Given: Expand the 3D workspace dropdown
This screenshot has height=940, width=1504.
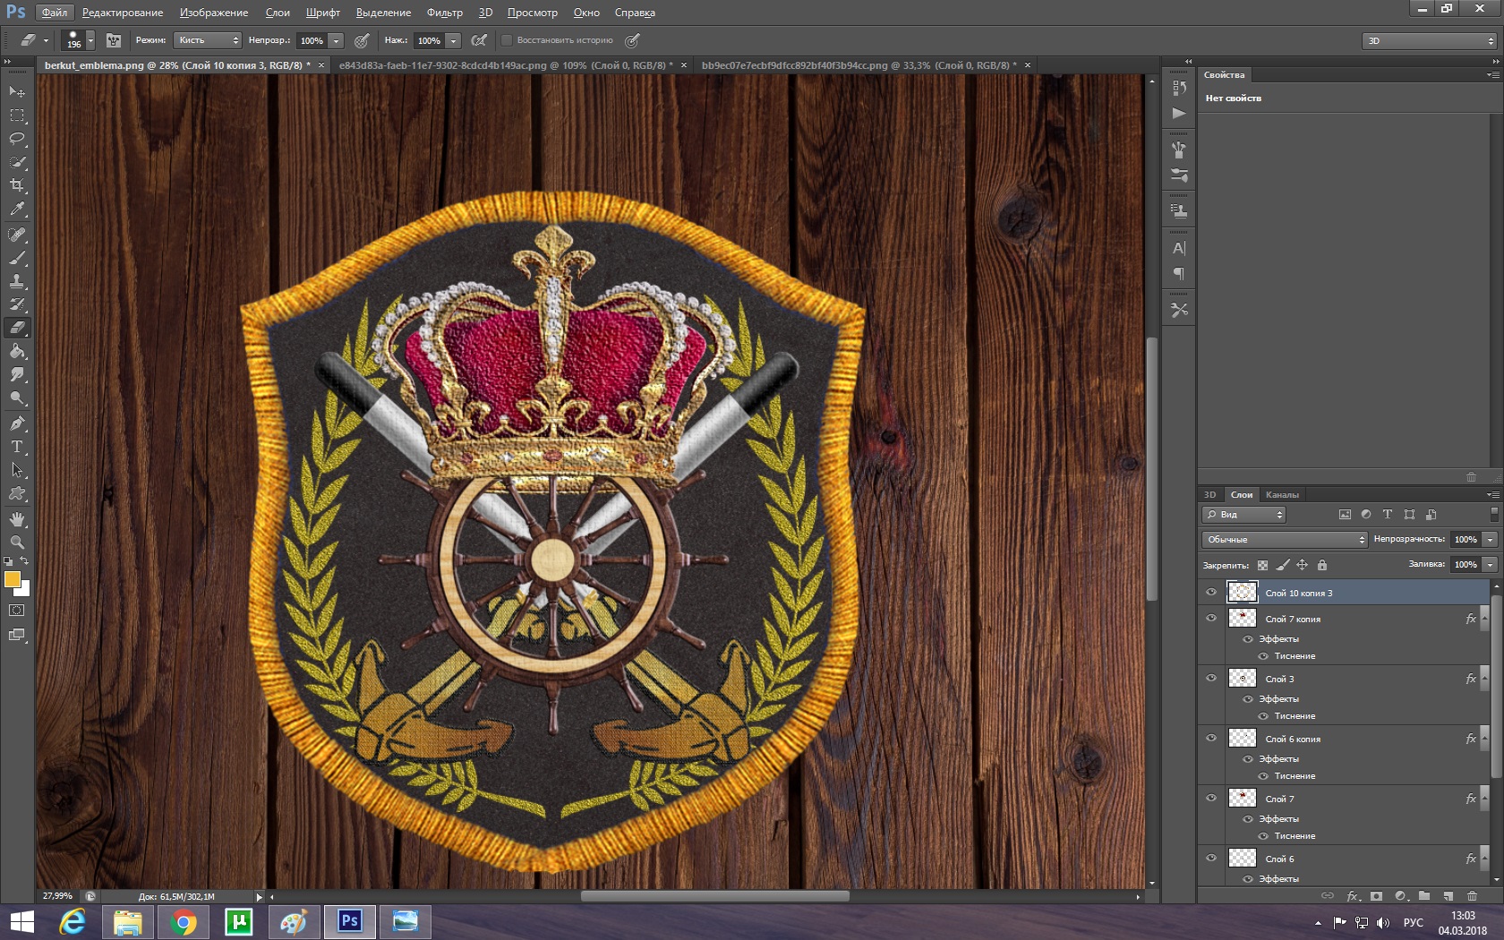Looking at the screenshot, I should tap(1429, 40).
